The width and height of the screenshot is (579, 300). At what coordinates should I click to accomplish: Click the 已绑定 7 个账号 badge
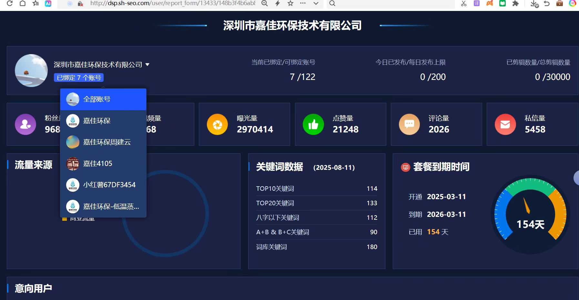[79, 78]
